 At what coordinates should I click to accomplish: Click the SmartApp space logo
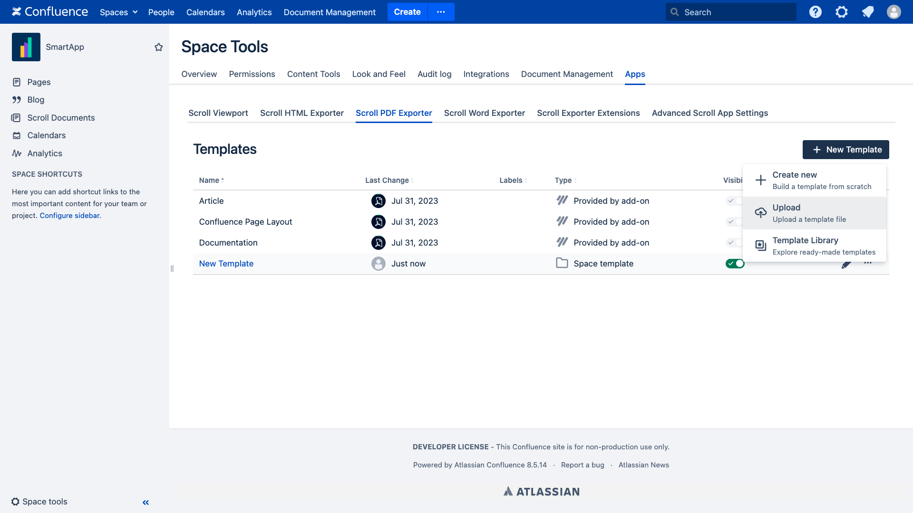click(26, 47)
